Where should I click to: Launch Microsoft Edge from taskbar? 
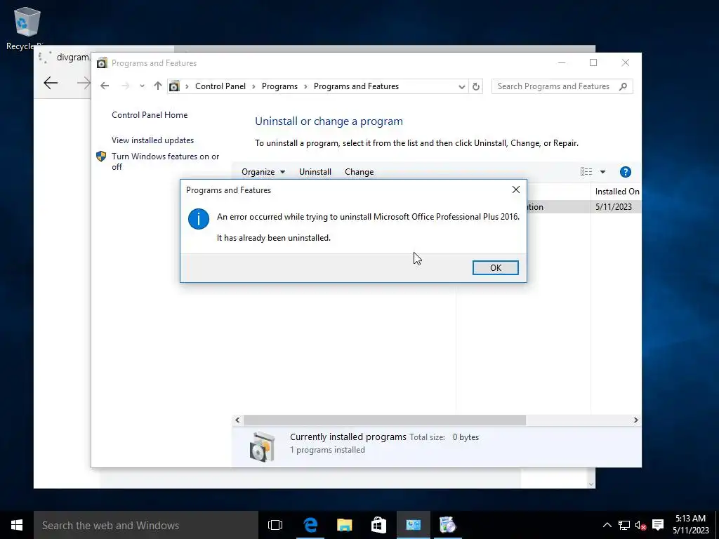(x=310, y=525)
